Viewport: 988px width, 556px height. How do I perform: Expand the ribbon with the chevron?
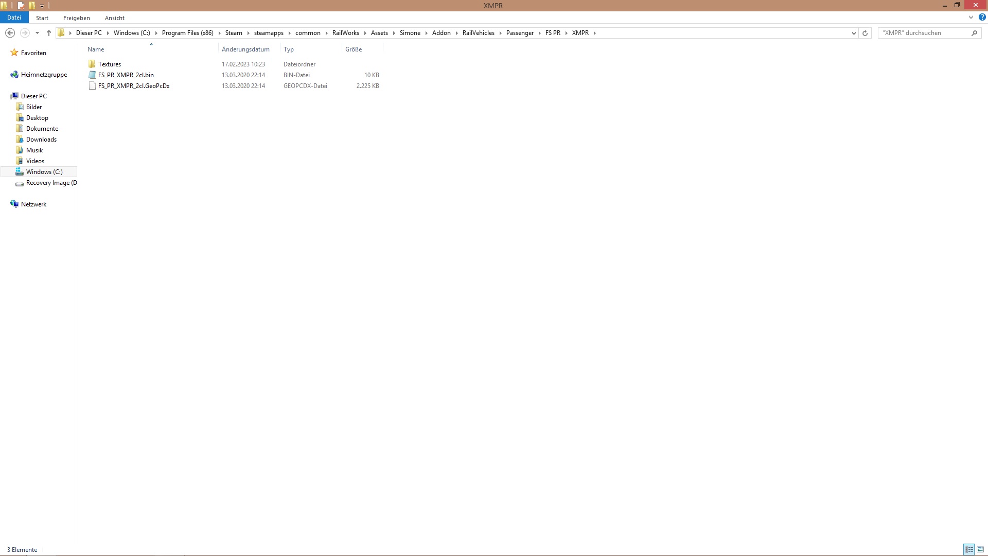click(971, 18)
